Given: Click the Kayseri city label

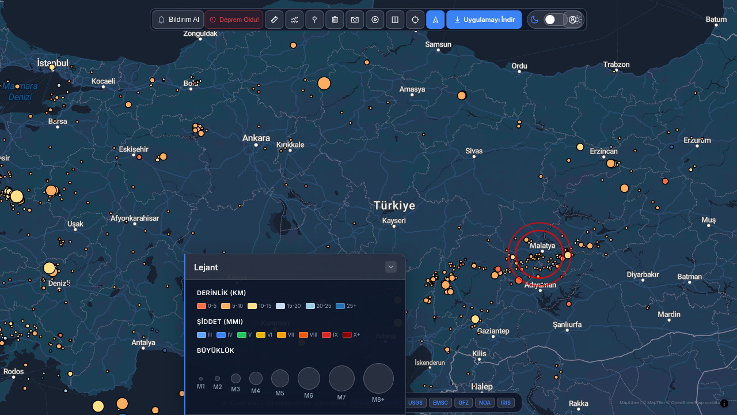Looking at the screenshot, I should click(394, 220).
